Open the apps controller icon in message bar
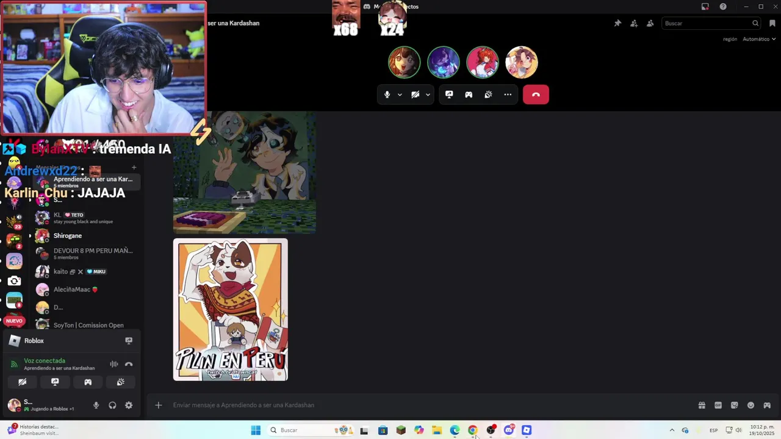The height and width of the screenshot is (439, 781). (x=767, y=405)
